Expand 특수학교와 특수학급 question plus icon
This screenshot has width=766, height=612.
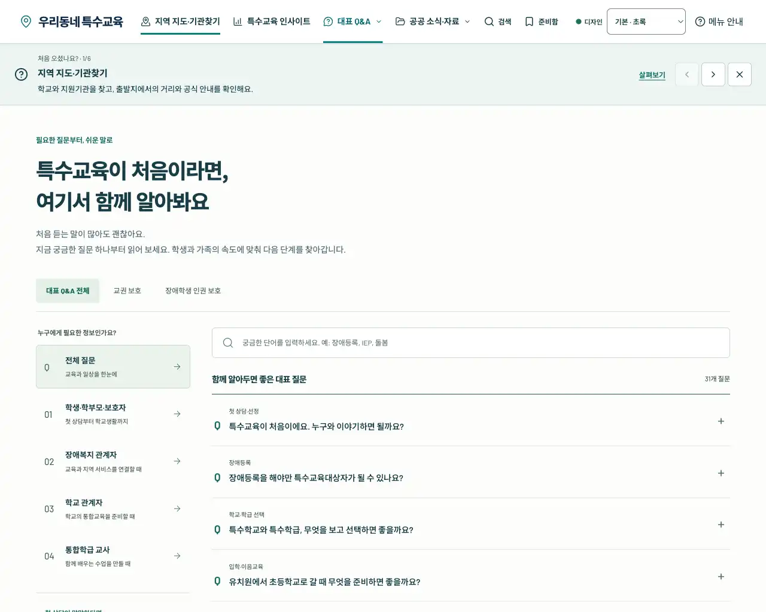(721, 525)
